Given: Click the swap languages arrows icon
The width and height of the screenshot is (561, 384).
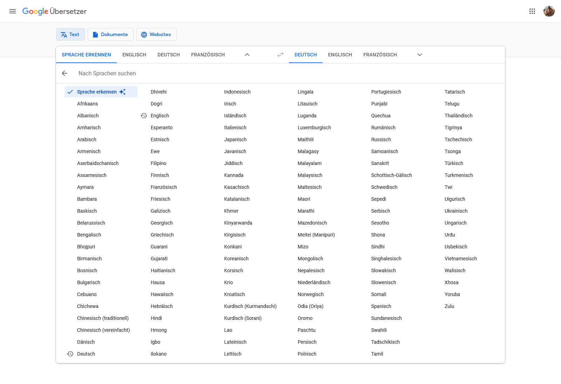Looking at the screenshot, I should click(280, 55).
